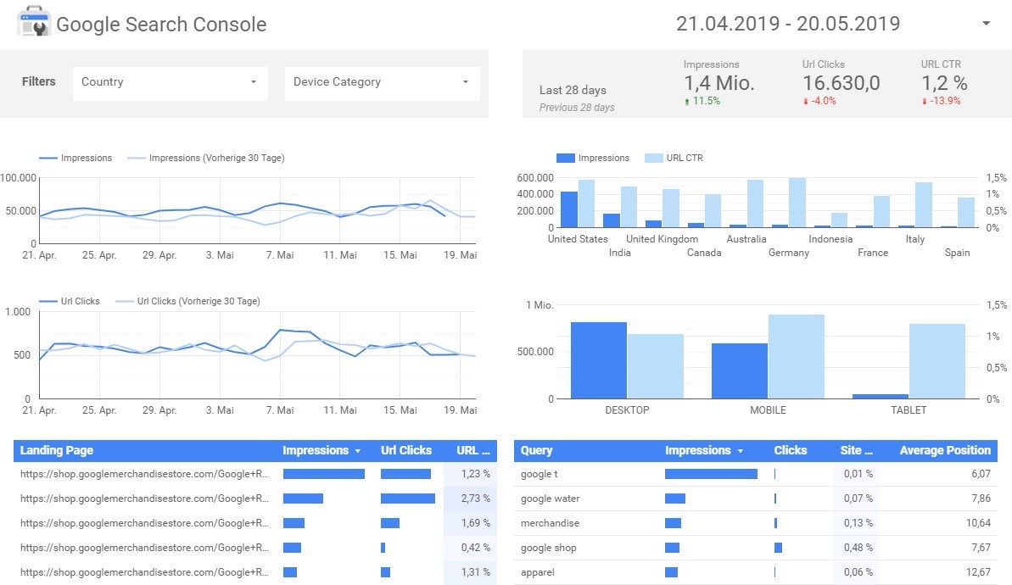
Task: Click the Impressions swatch in country chart legend
Action: [565, 158]
